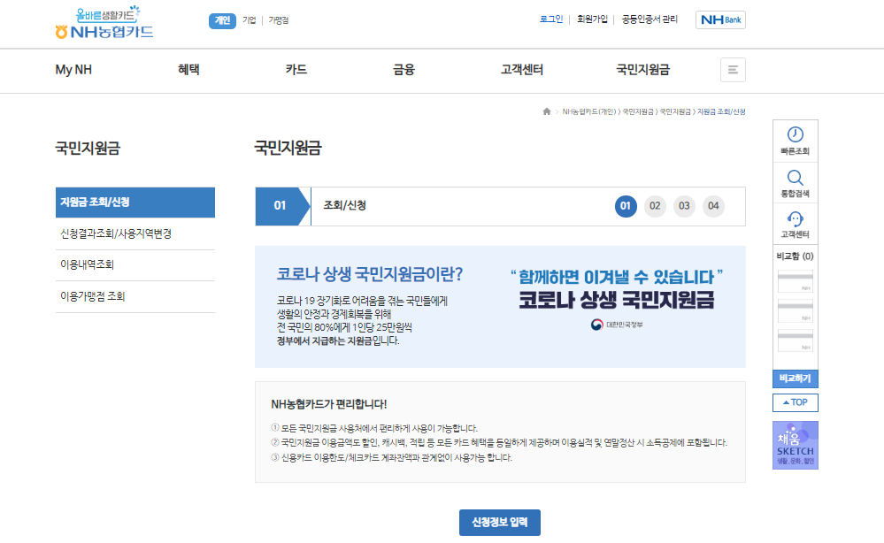Select 지원금 조회/신청 sidebar item
The width and height of the screenshot is (884, 543).
click(x=135, y=203)
